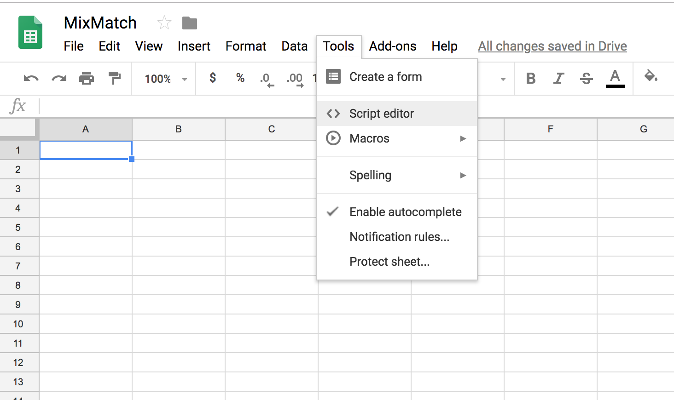Viewport: 674px width, 400px height.
Task: Expand the Macros submenu
Action: click(x=396, y=138)
